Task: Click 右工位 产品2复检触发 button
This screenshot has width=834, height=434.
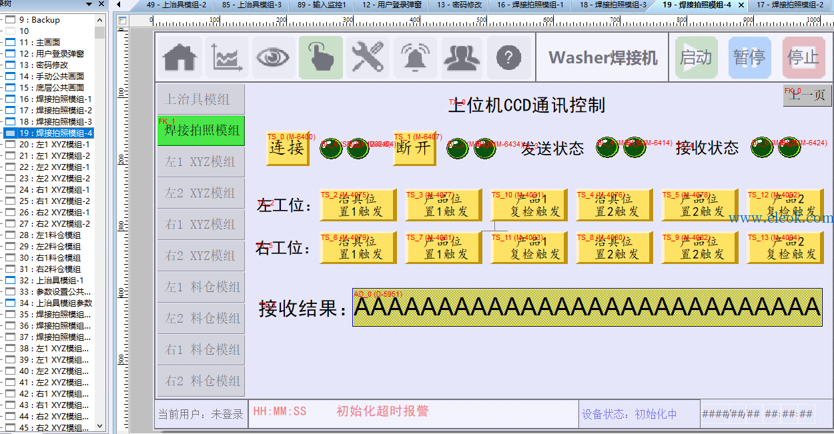Action: pos(785,248)
